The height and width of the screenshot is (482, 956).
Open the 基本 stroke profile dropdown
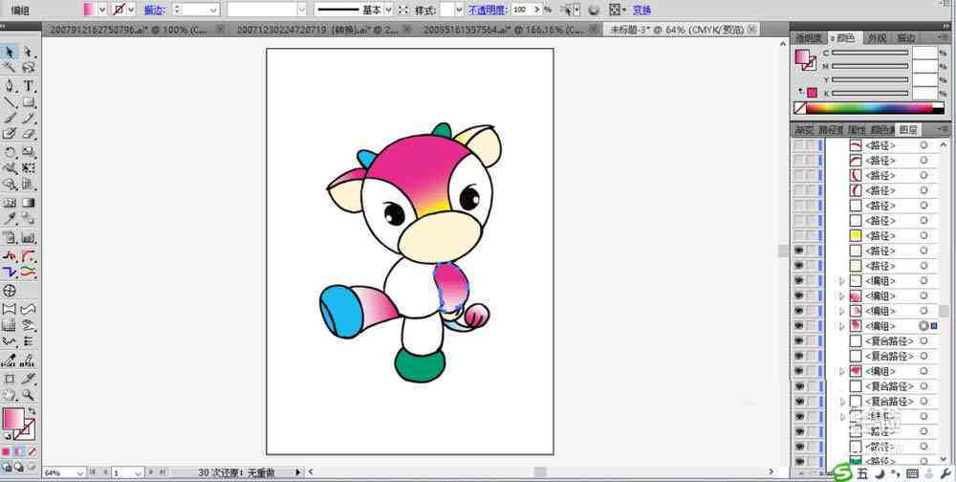(x=388, y=10)
